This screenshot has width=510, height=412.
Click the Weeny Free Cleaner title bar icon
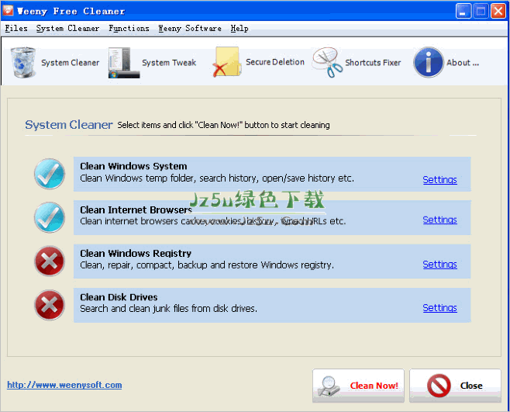click(x=8, y=10)
